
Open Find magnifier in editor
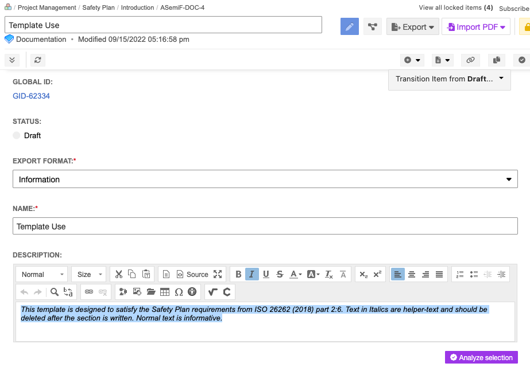click(54, 292)
